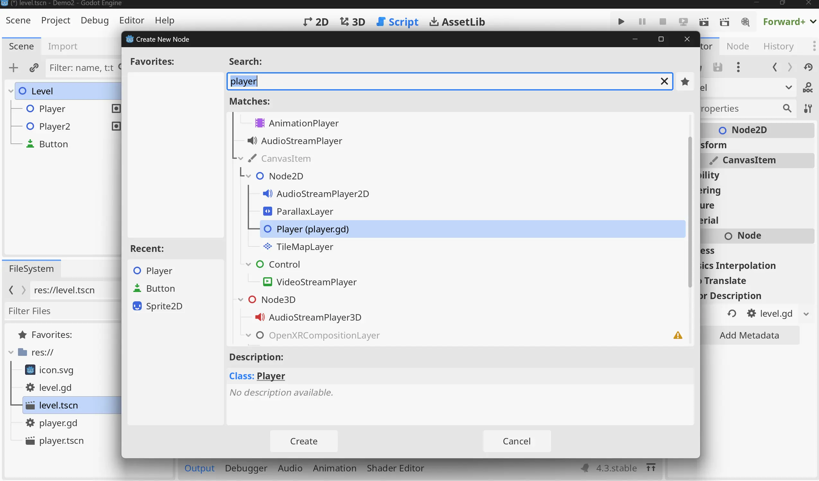This screenshot has width=819, height=481.
Task: Run the project with the play icon
Action: pos(621,22)
